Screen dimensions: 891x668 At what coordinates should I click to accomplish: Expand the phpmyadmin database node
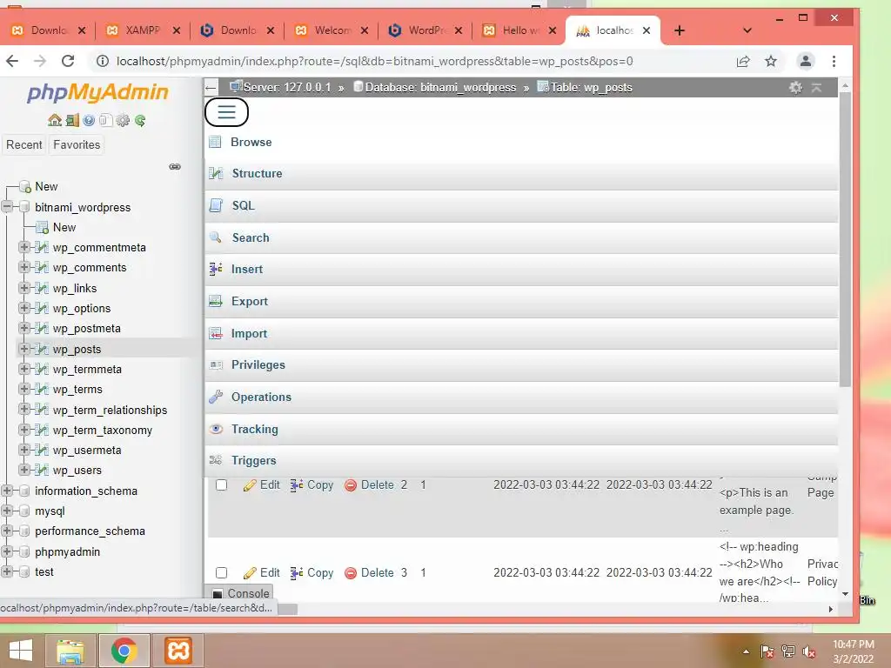(7, 551)
